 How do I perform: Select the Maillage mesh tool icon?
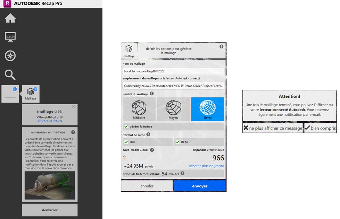(31, 94)
